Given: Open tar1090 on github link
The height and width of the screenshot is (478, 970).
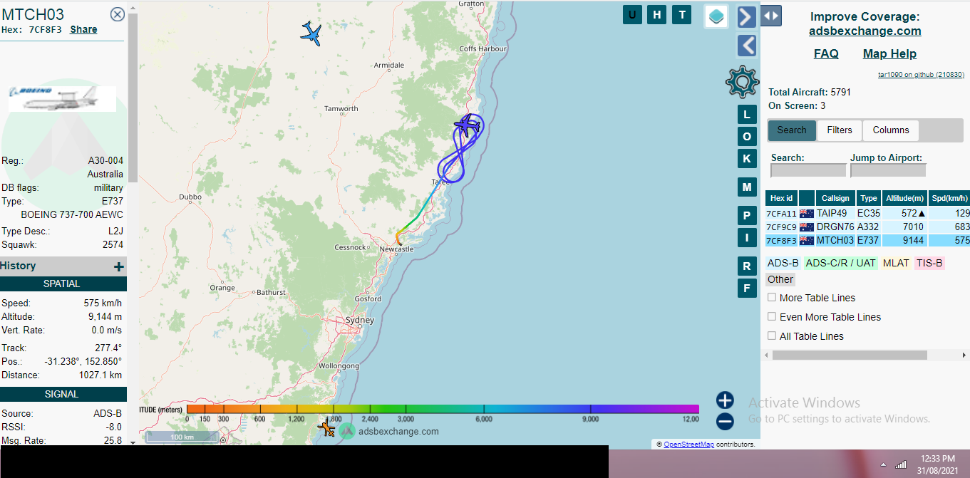Looking at the screenshot, I should [x=921, y=74].
